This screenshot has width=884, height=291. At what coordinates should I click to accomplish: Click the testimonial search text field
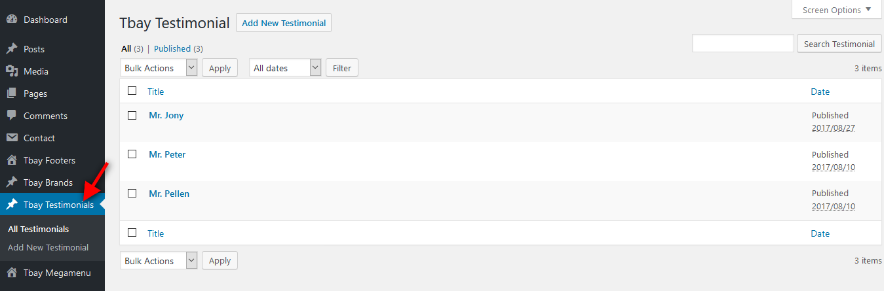(x=742, y=44)
